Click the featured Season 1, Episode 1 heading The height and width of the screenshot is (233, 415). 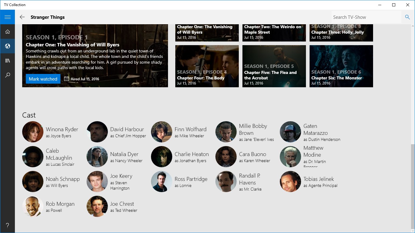tap(57, 38)
